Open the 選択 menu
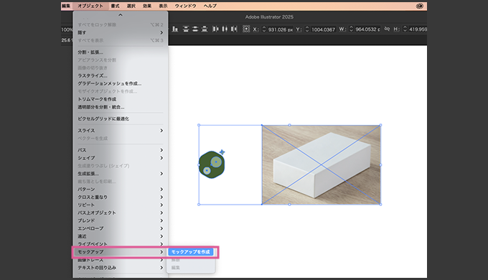The height and width of the screenshot is (280, 488). pos(131,6)
